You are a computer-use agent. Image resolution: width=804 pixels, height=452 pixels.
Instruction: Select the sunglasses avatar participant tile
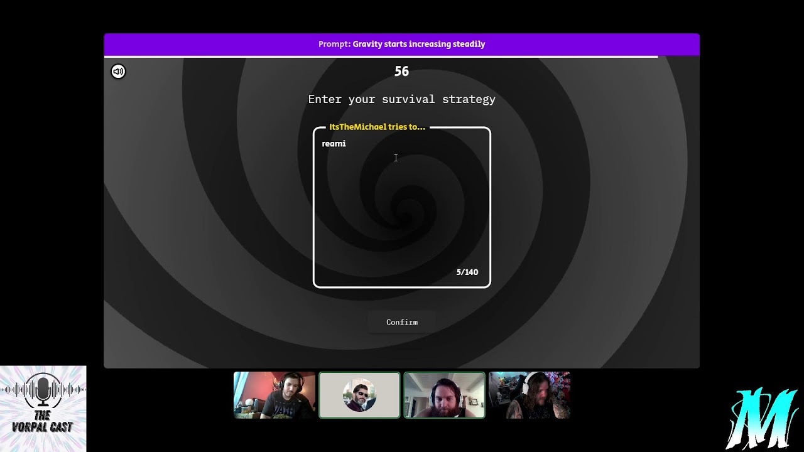(x=359, y=395)
